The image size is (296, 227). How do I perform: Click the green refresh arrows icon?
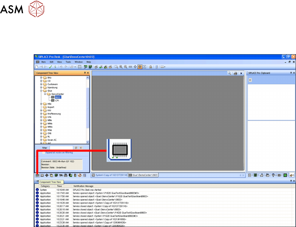(x=55, y=67)
